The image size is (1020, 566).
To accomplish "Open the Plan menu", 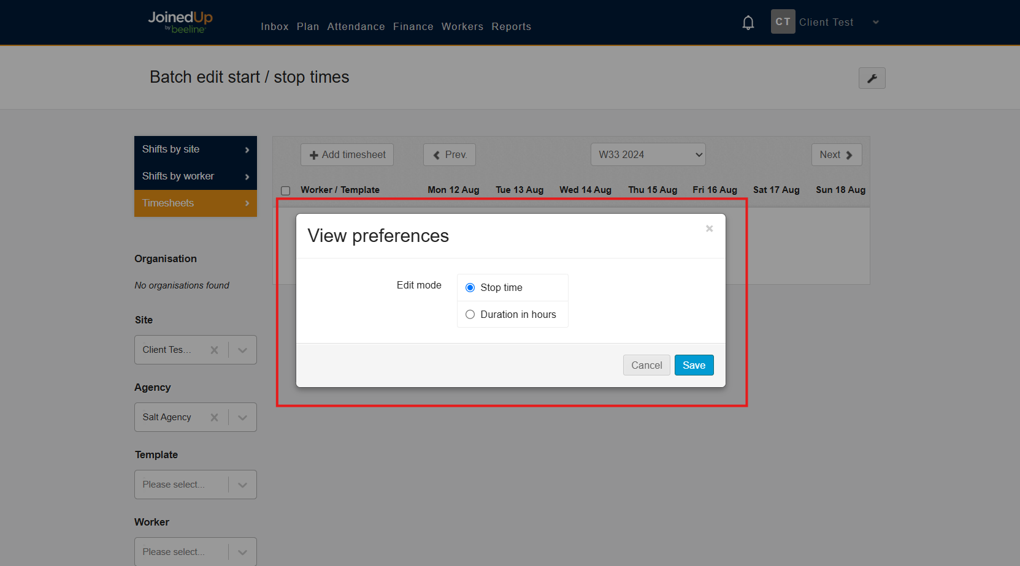I will coord(308,26).
